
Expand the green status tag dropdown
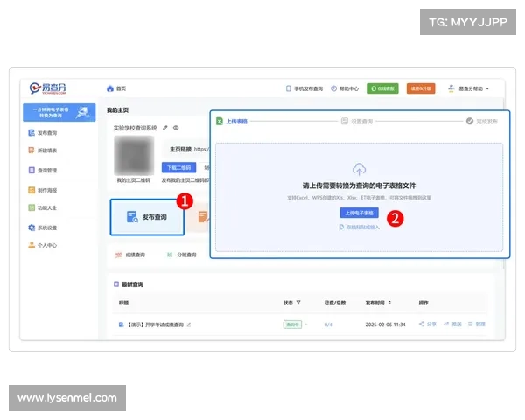click(305, 325)
